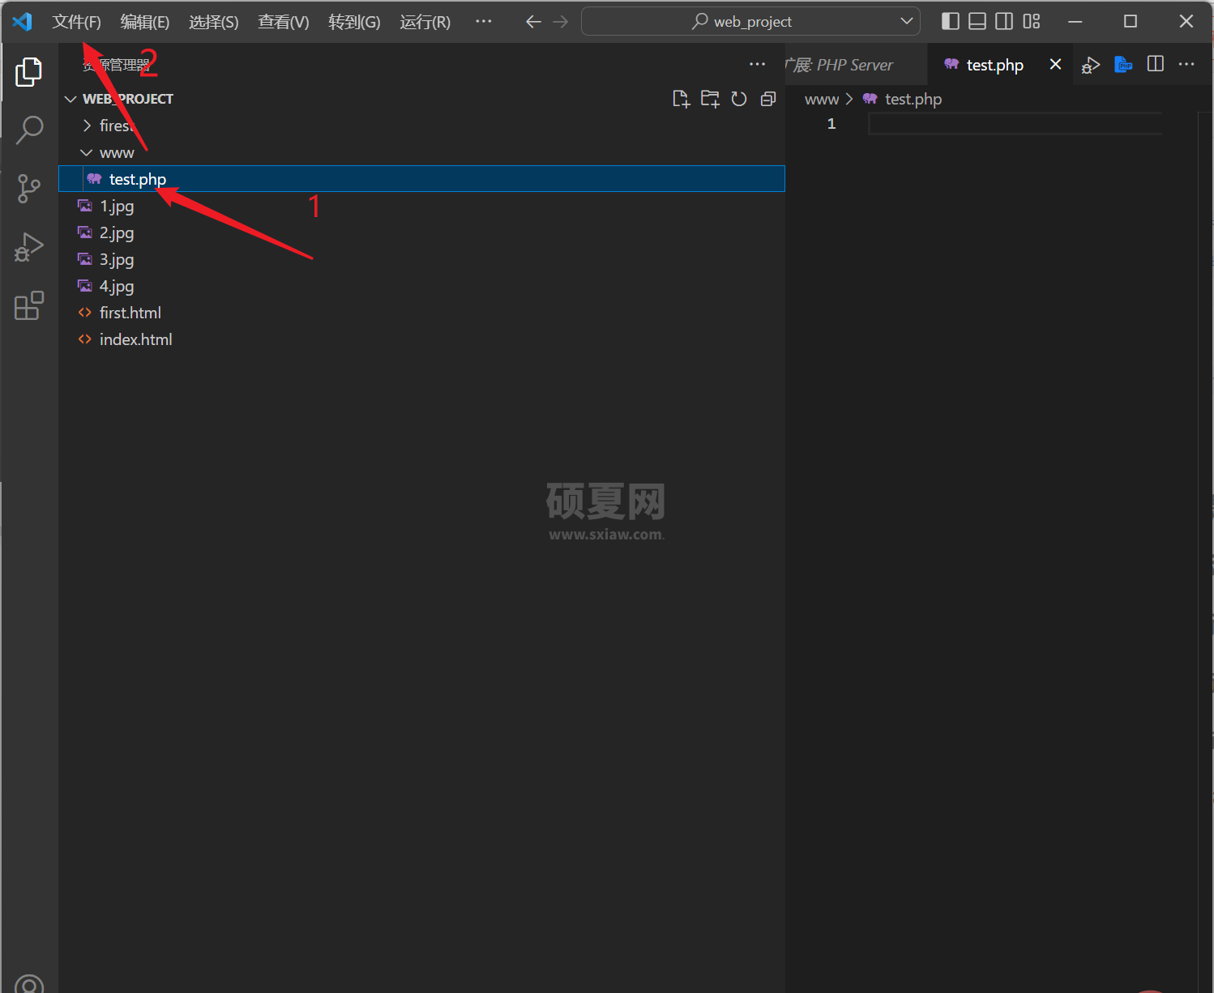Open the overflow menu after 运行(R)
This screenshot has height=993, width=1214.
(484, 22)
